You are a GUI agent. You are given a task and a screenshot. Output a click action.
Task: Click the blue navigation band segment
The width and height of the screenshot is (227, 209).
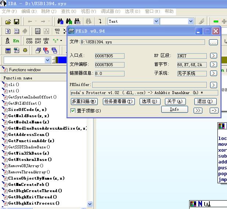pos(62,60)
